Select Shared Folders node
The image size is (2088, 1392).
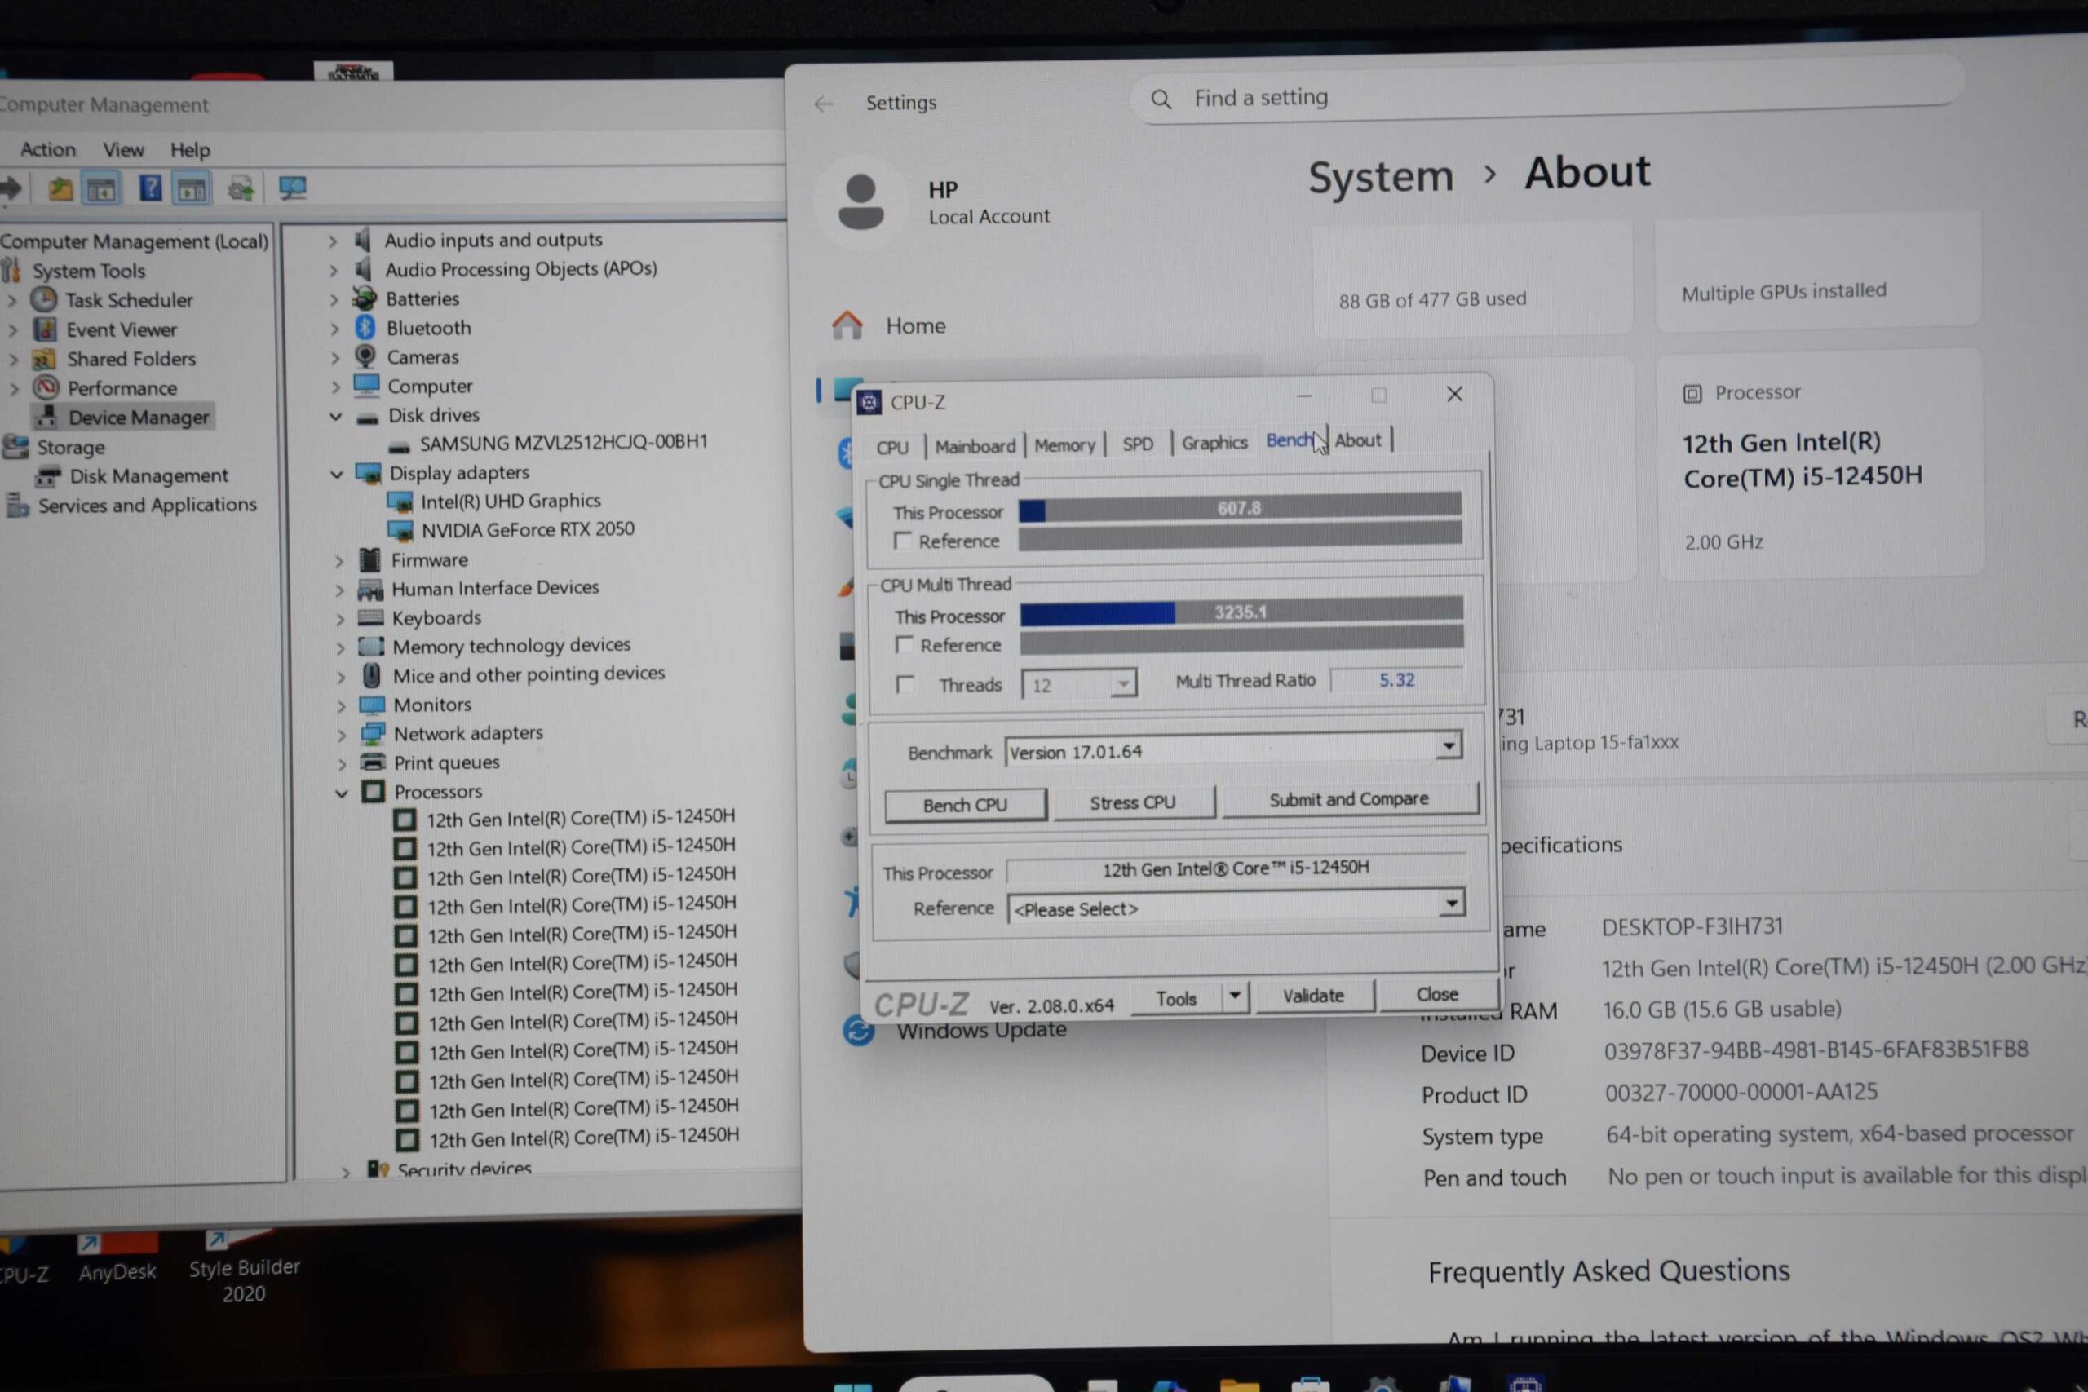coord(131,359)
